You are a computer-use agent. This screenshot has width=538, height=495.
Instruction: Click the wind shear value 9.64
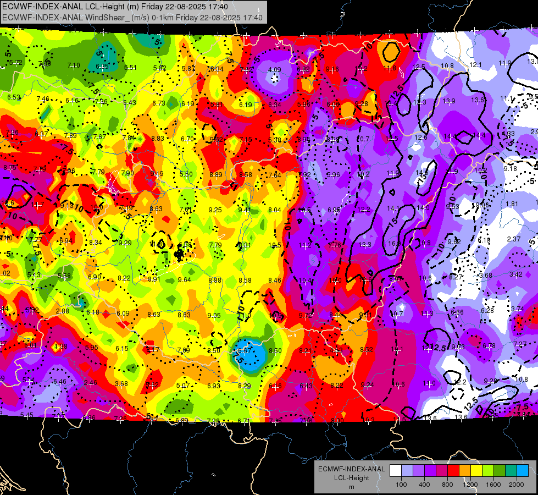[184, 280]
